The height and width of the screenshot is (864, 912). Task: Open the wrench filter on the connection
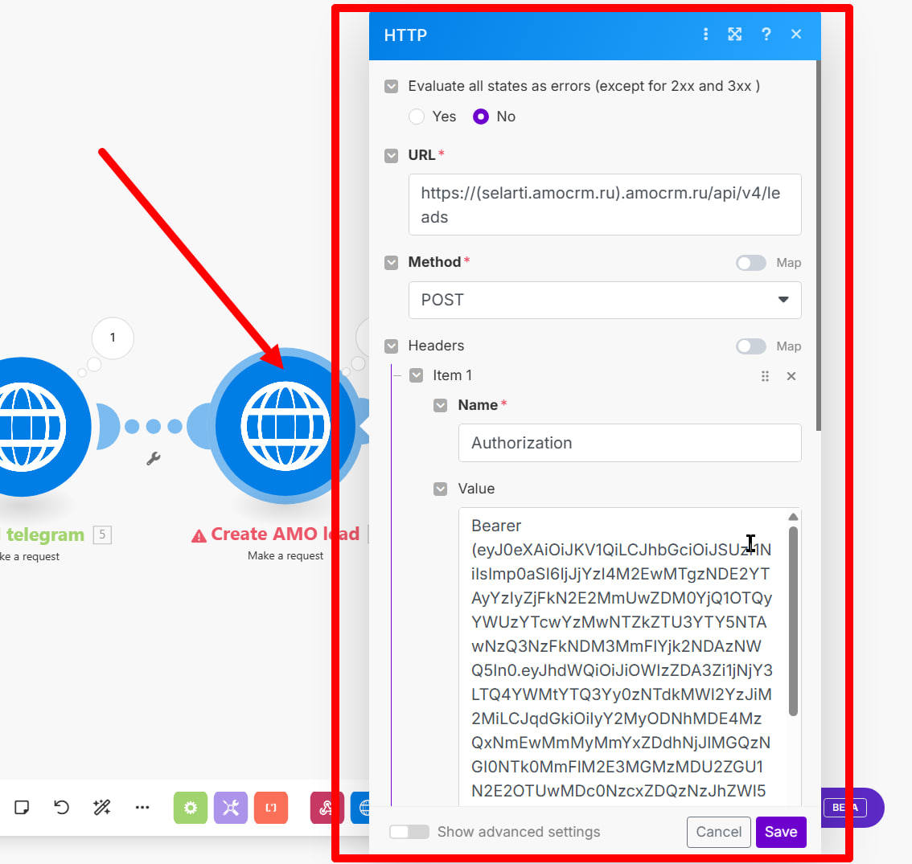coord(153,459)
